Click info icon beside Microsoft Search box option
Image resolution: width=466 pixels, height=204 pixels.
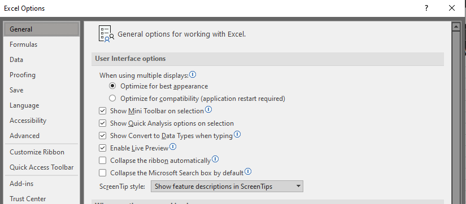click(248, 172)
